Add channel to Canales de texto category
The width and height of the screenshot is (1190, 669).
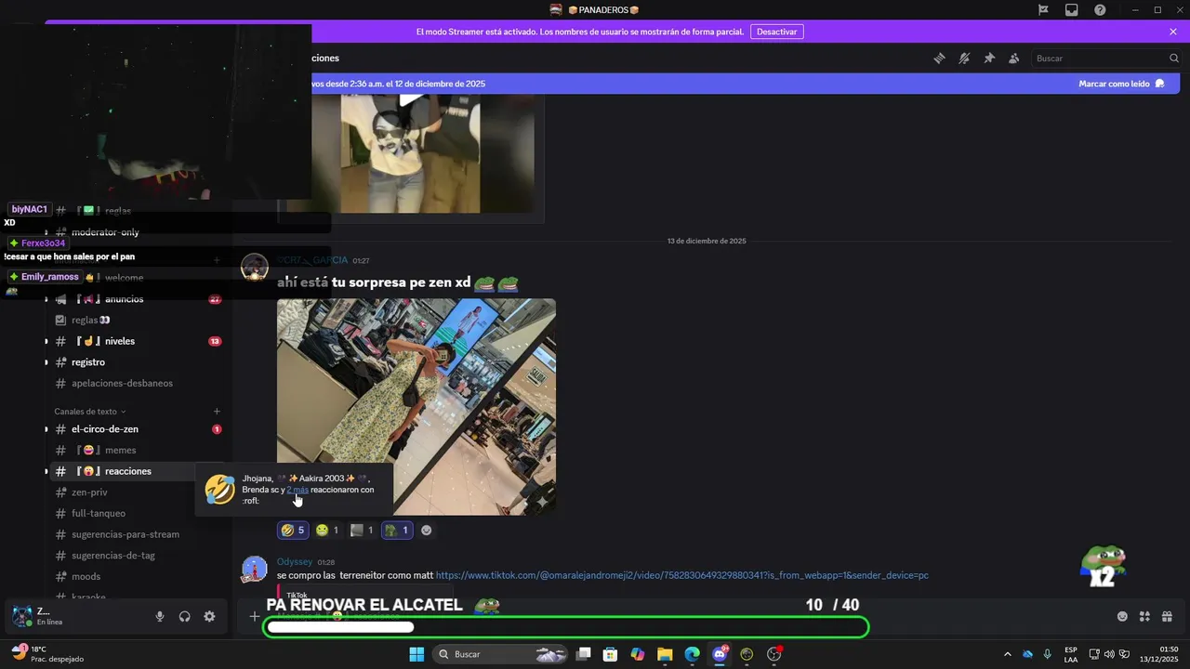click(x=217, y=412)
